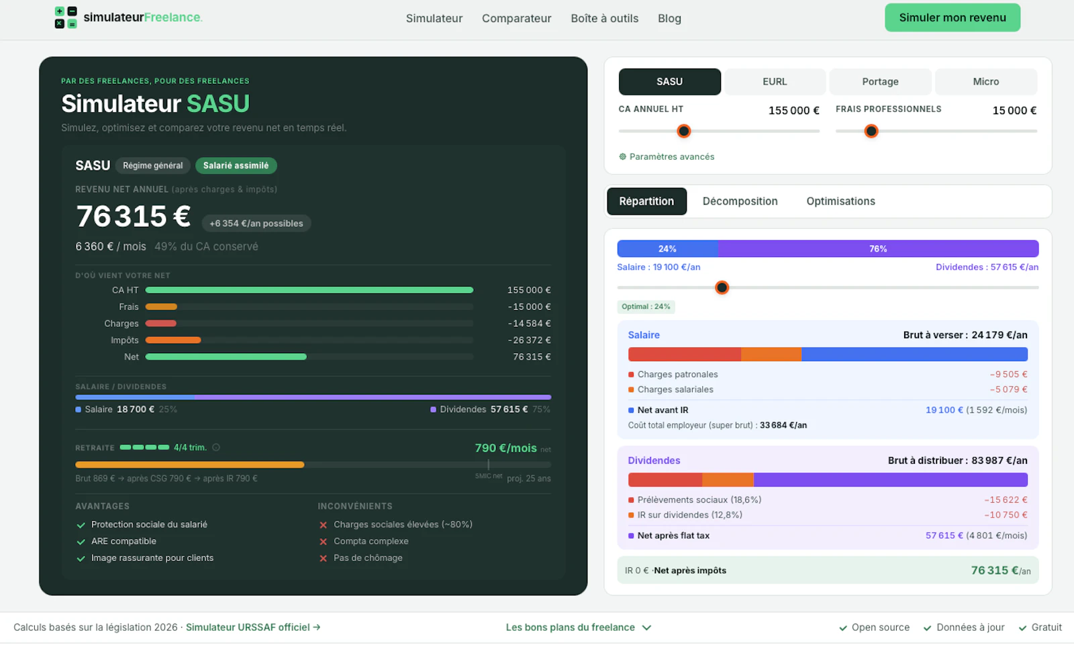
Task: Click the Salarié assimilé badge
Action: click(x=236, y=165)
